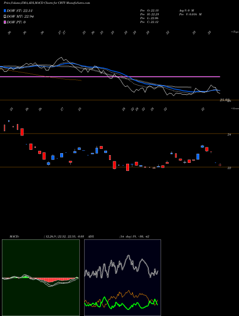The image size is (239, 316).
Task: Click the '<Tops' marker label
Action: click(x=235, y=32)
